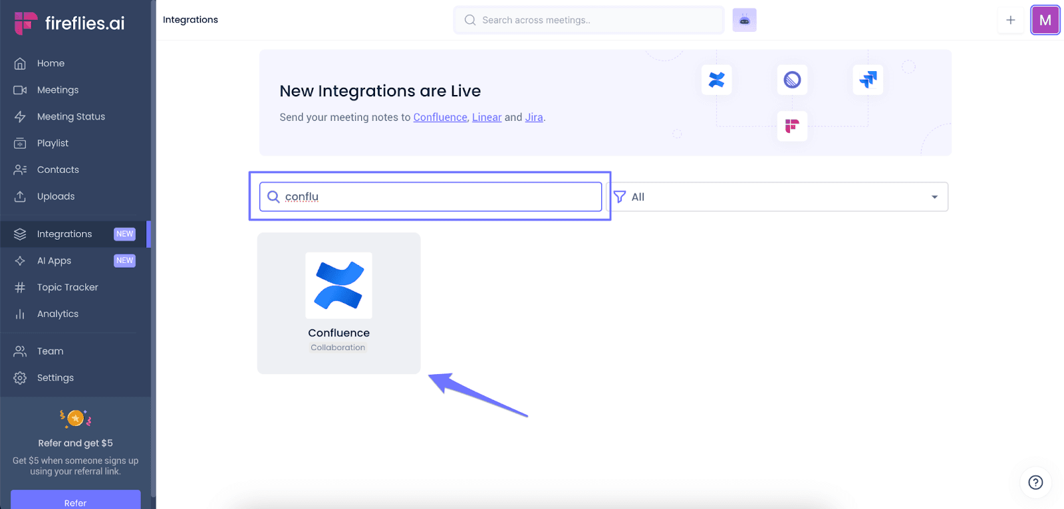Click the Topic Tracker hash icon
The image size is (1064, 509).
pos(20,287)
